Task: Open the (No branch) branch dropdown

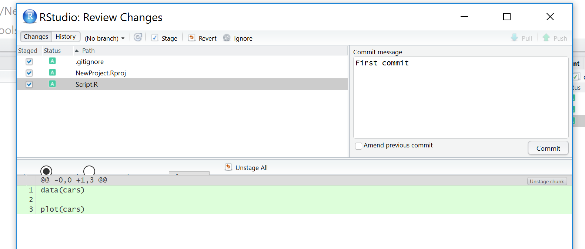Action: (104, 38)
